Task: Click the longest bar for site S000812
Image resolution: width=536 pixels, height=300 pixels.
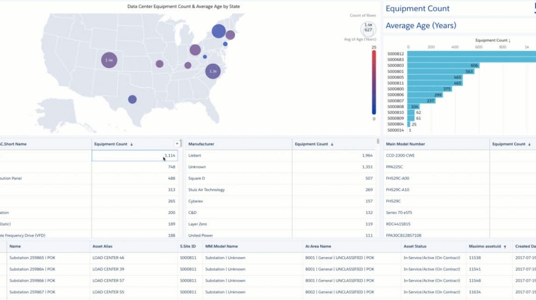Action: [x=469, y=54]
